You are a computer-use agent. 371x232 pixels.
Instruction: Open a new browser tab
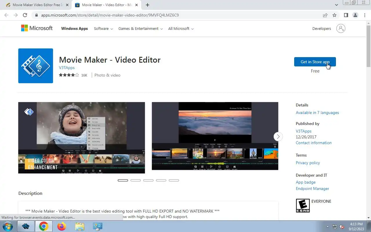pyautogui.click(x=148, y=5)
